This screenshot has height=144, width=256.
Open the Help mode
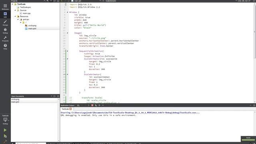click(5, 46)
